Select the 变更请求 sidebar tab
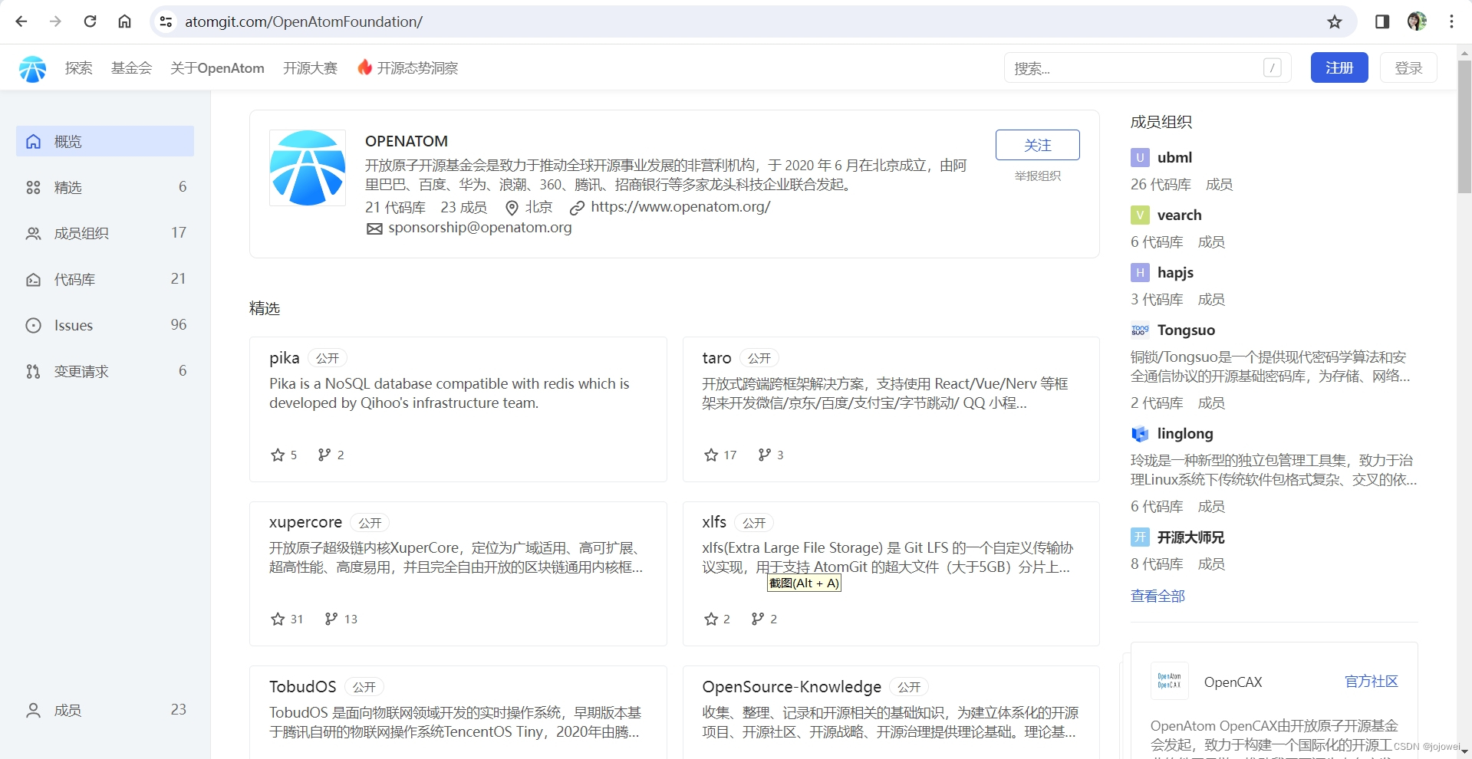Viewport: 1472px width, 759px height. [105, 371]
